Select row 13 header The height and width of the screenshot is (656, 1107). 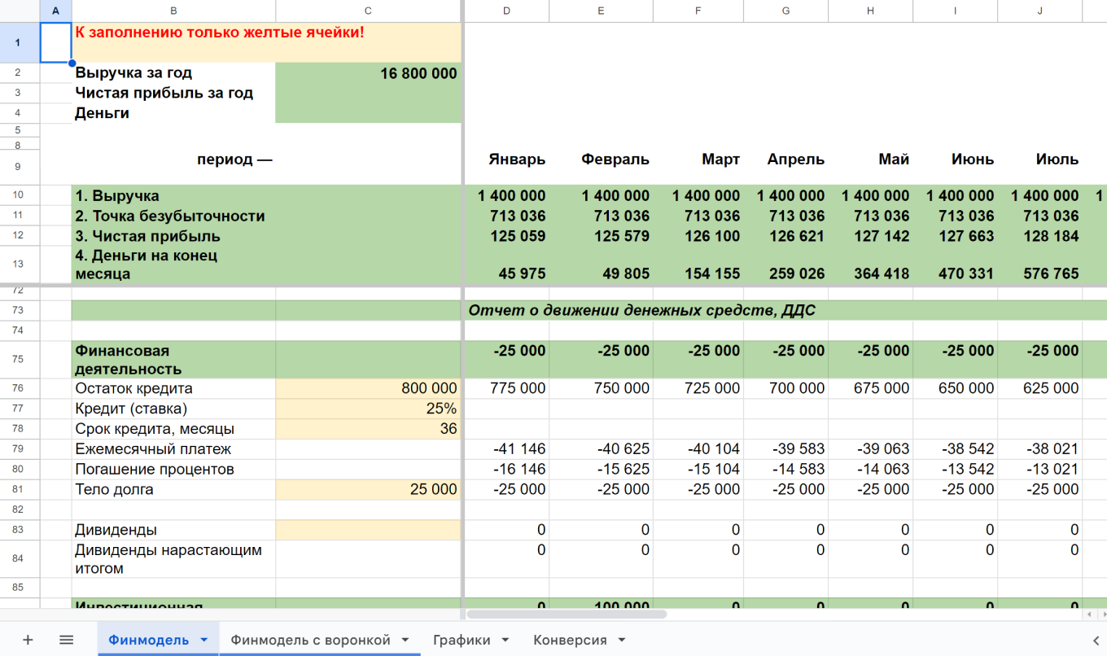[x=20, y=265]
